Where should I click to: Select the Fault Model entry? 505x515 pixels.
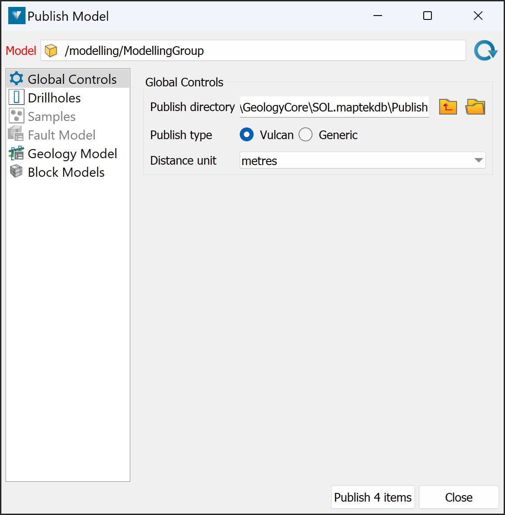pos(61,135)
